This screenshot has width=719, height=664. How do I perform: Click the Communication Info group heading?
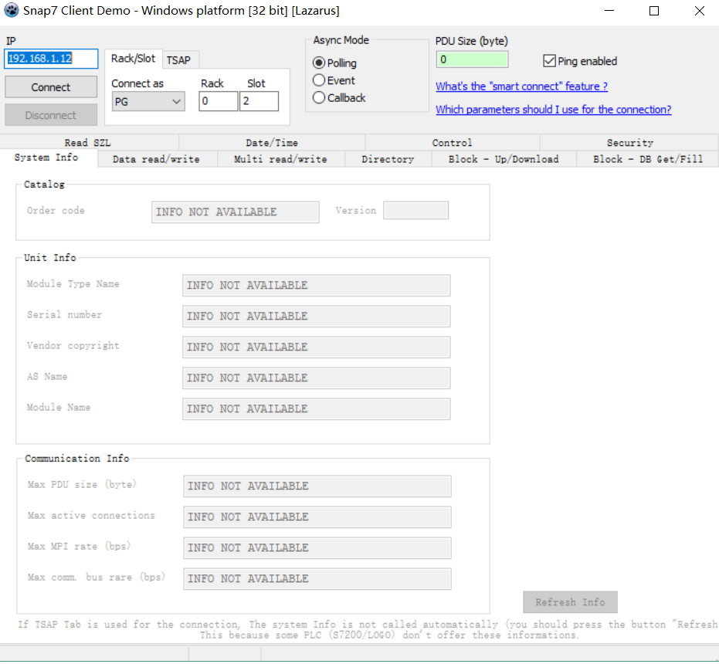point(77,459)
